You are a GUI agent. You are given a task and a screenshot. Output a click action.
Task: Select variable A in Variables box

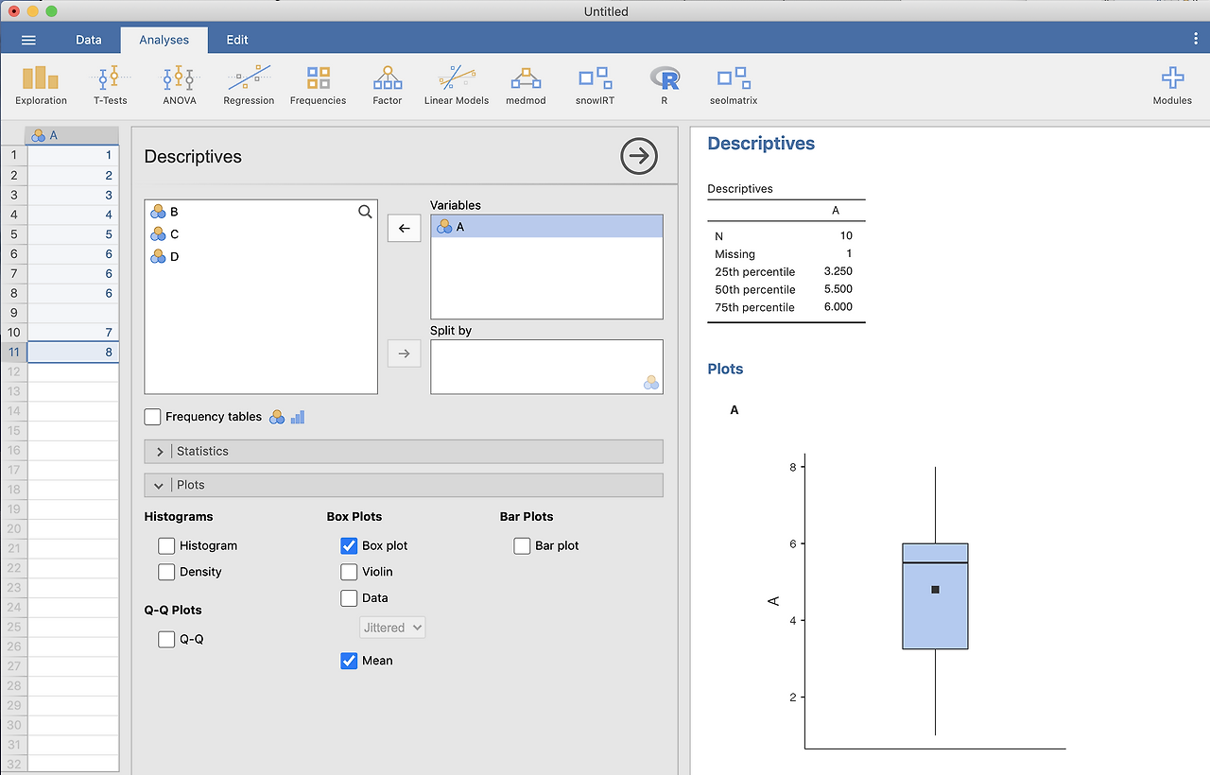pos(546,227)
